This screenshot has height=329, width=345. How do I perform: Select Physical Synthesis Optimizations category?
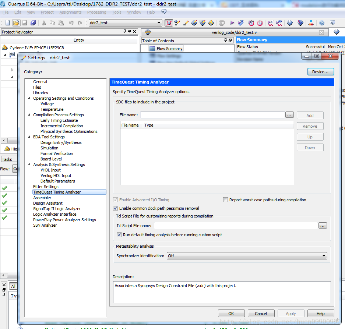pos(69,131)
